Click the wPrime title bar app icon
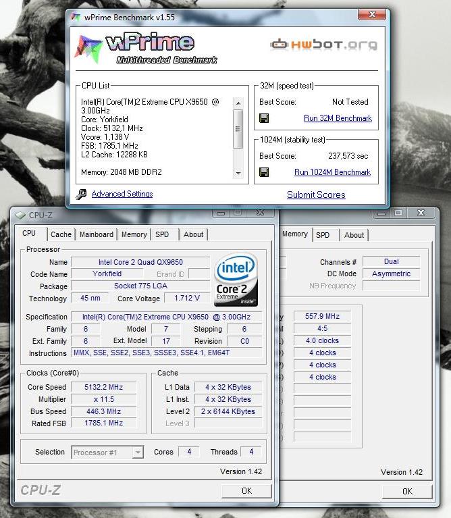 pos(76,17)
